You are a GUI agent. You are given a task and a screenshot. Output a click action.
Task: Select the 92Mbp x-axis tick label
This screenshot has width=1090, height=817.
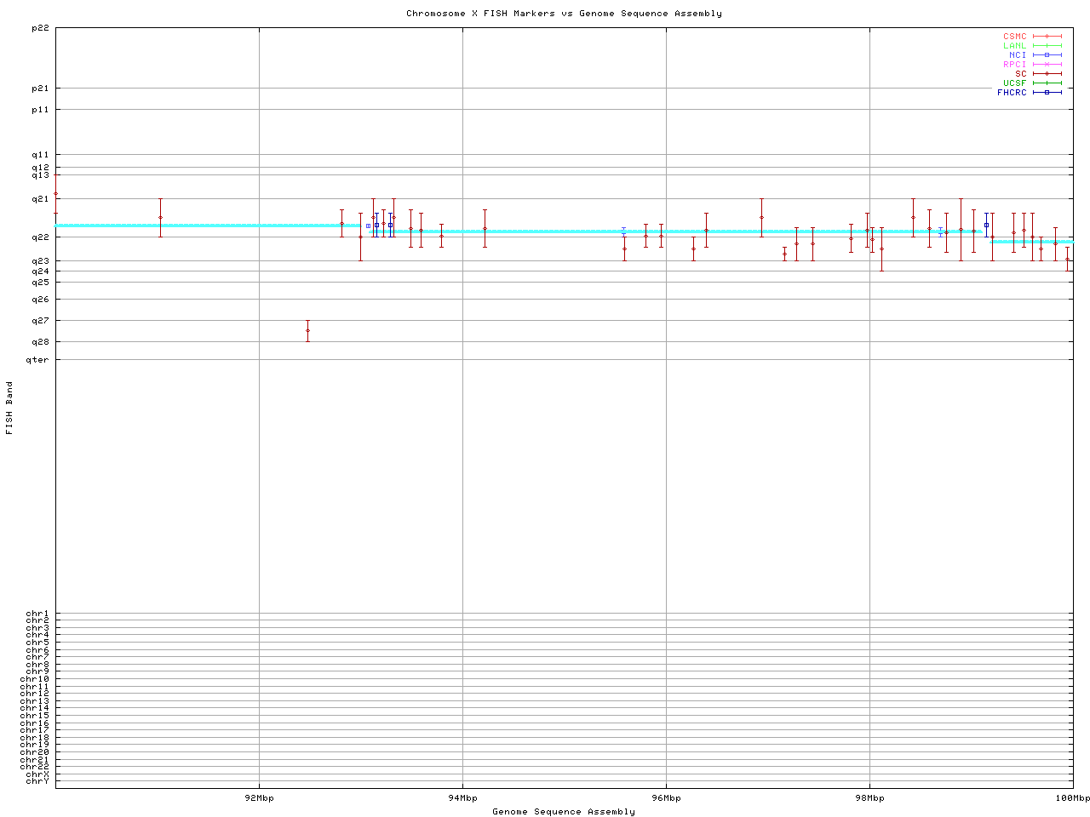259,798
